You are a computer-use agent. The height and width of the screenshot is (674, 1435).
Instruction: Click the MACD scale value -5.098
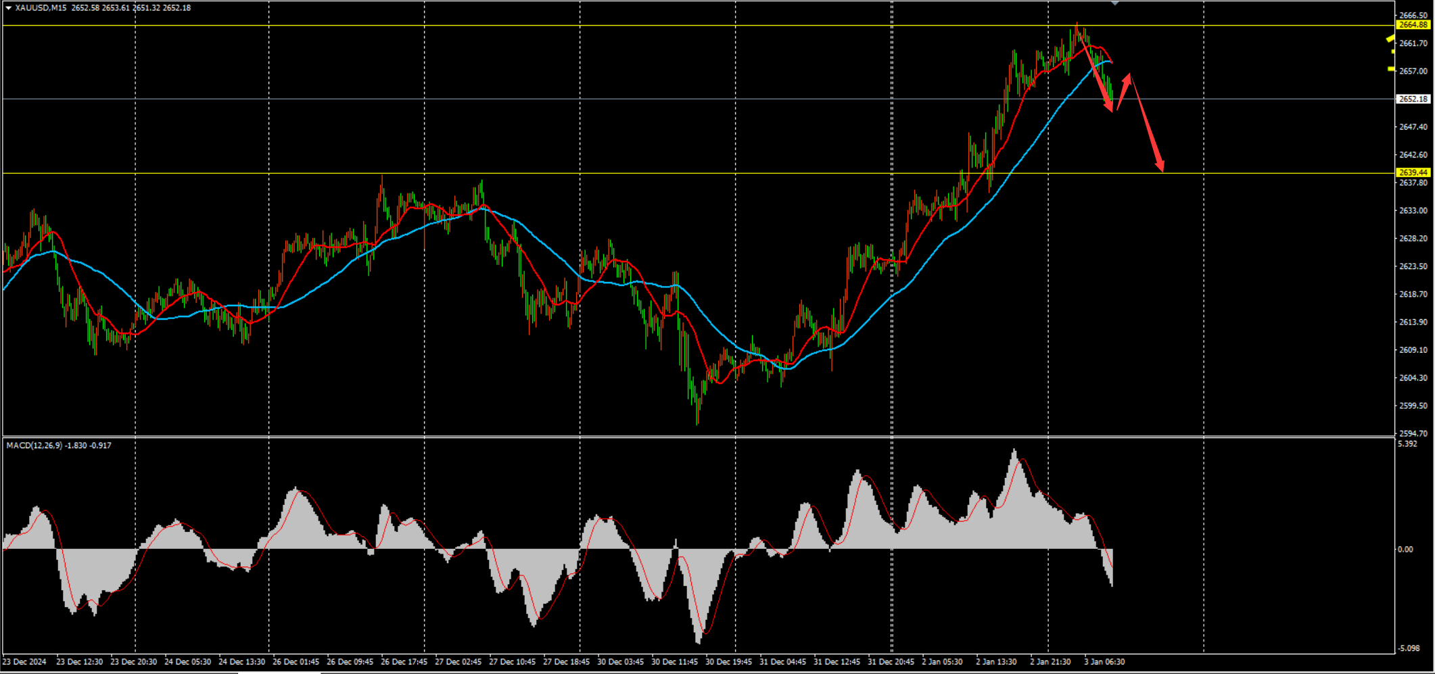[x=1408, y=648]
